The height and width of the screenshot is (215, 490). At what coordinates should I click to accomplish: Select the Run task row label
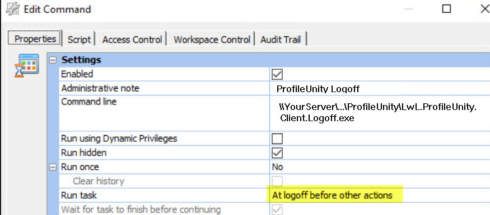coord(79,195)
